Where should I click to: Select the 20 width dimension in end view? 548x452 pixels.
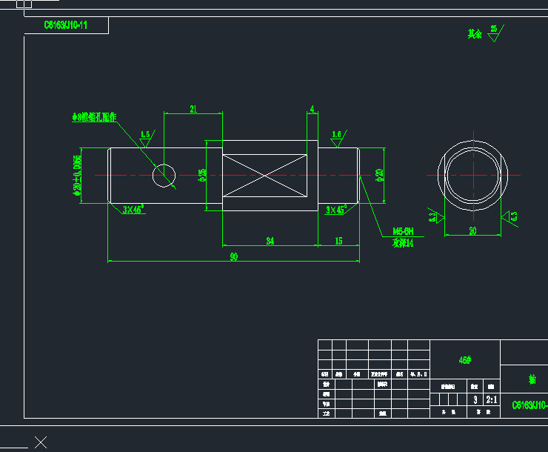pyautogui.click(x=472, y=231)
